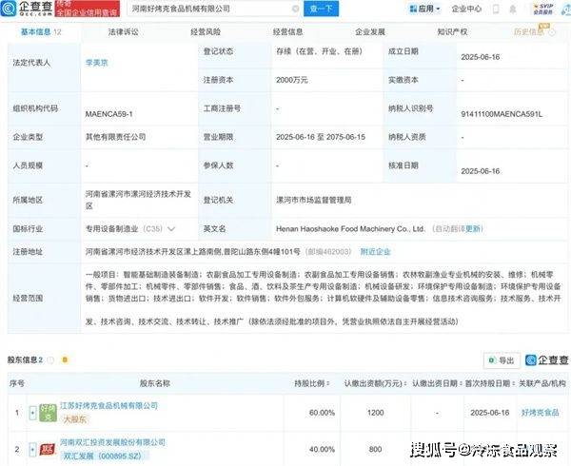Switch to the 基本信息 tab

[40, 32]
